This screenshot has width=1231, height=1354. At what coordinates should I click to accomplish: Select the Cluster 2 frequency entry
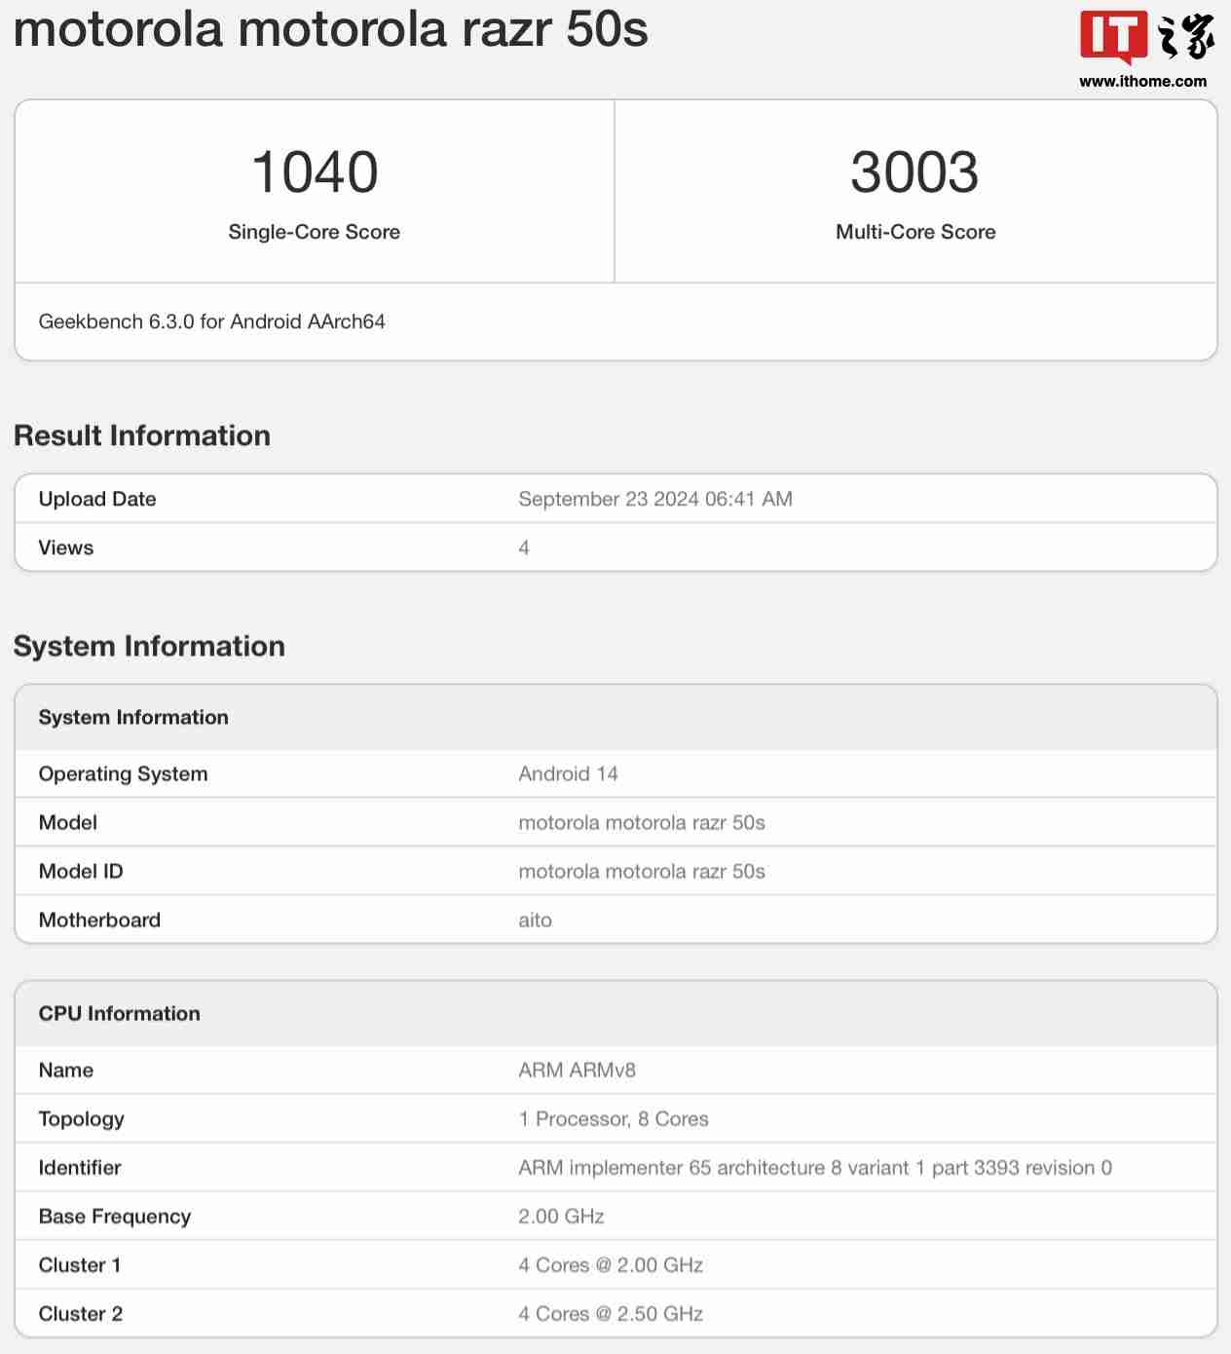click(x=611, y=1313)
